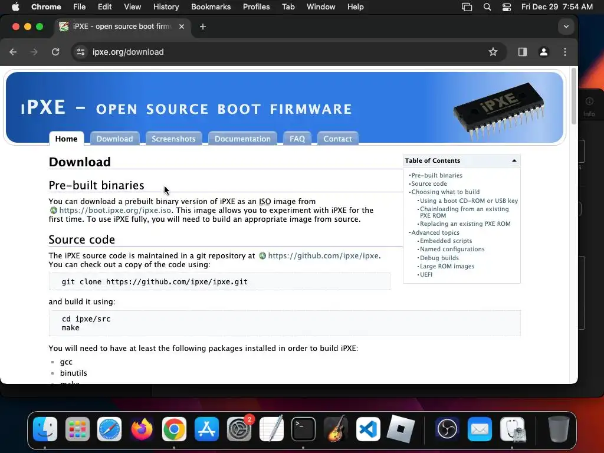Viewport: 604px width, 453px height.
Task: Open Control Center in menu bar
Action: coord(506,6)
